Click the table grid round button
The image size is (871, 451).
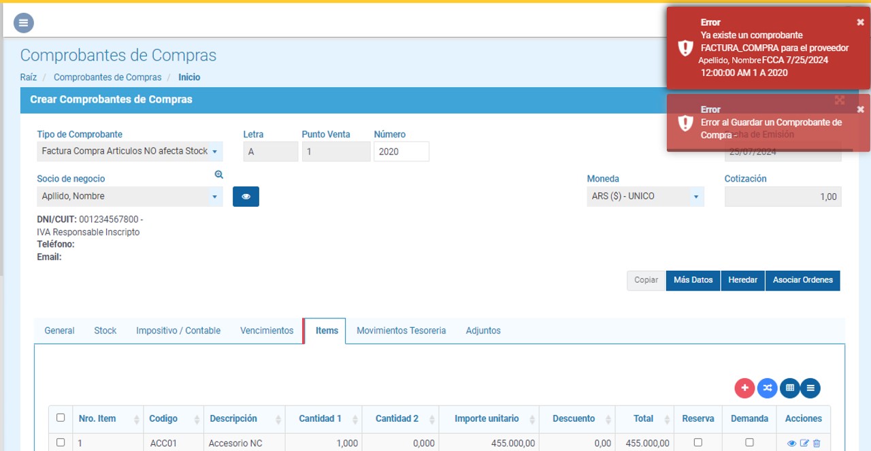click(789, 388)
